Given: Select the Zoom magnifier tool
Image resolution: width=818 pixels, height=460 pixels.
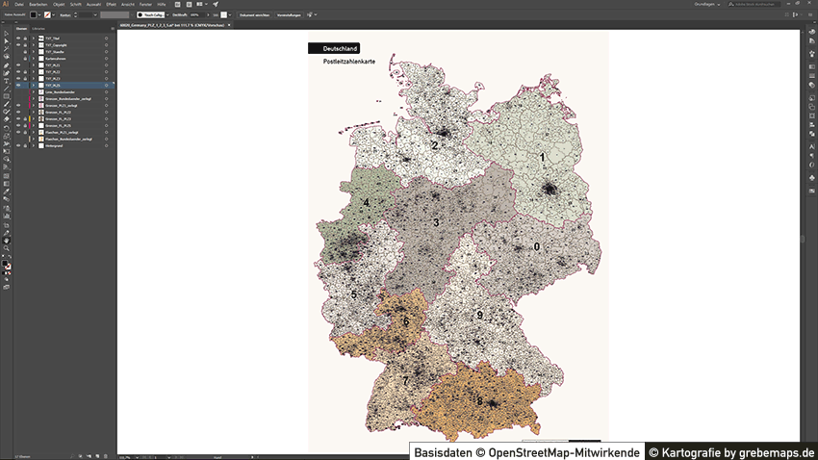Looking at the screenshot, I should (6, 247).
